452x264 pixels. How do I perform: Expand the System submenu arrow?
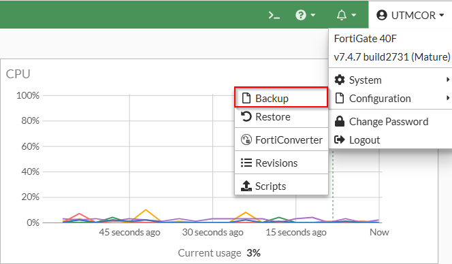click(x=448, y=79)
